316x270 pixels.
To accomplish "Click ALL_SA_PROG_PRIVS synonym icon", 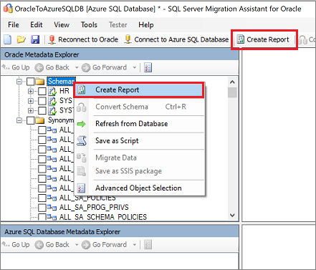I will [52, 208].
